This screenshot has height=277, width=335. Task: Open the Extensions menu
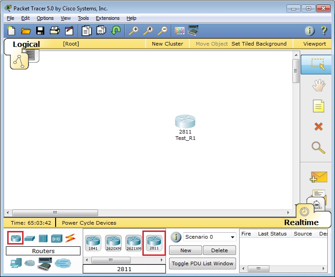coord(108,18)
